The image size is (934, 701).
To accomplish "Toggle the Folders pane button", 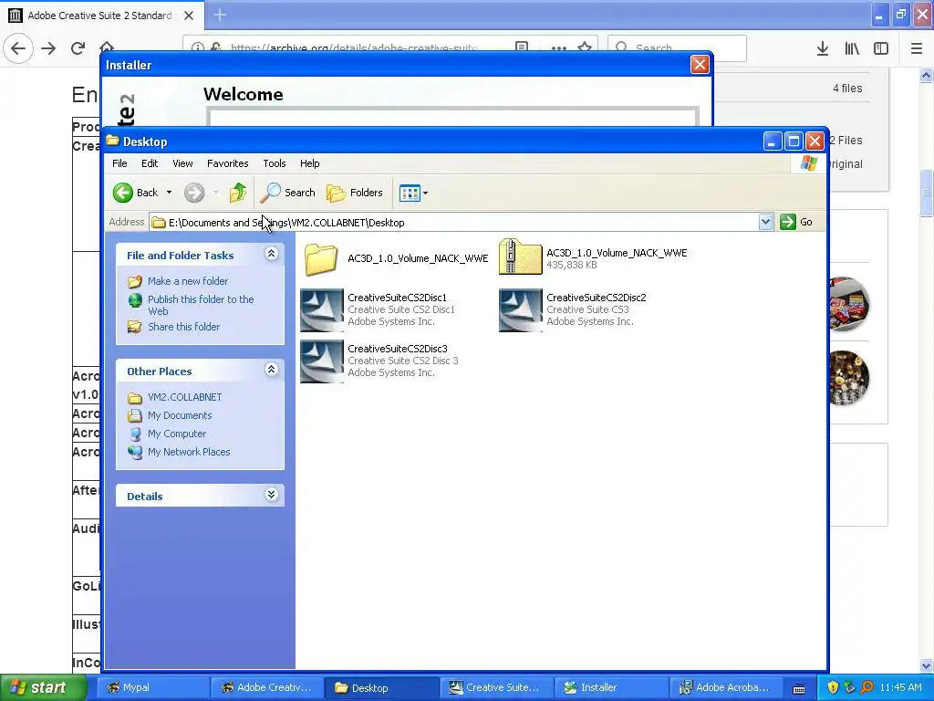I will point(355,193).
